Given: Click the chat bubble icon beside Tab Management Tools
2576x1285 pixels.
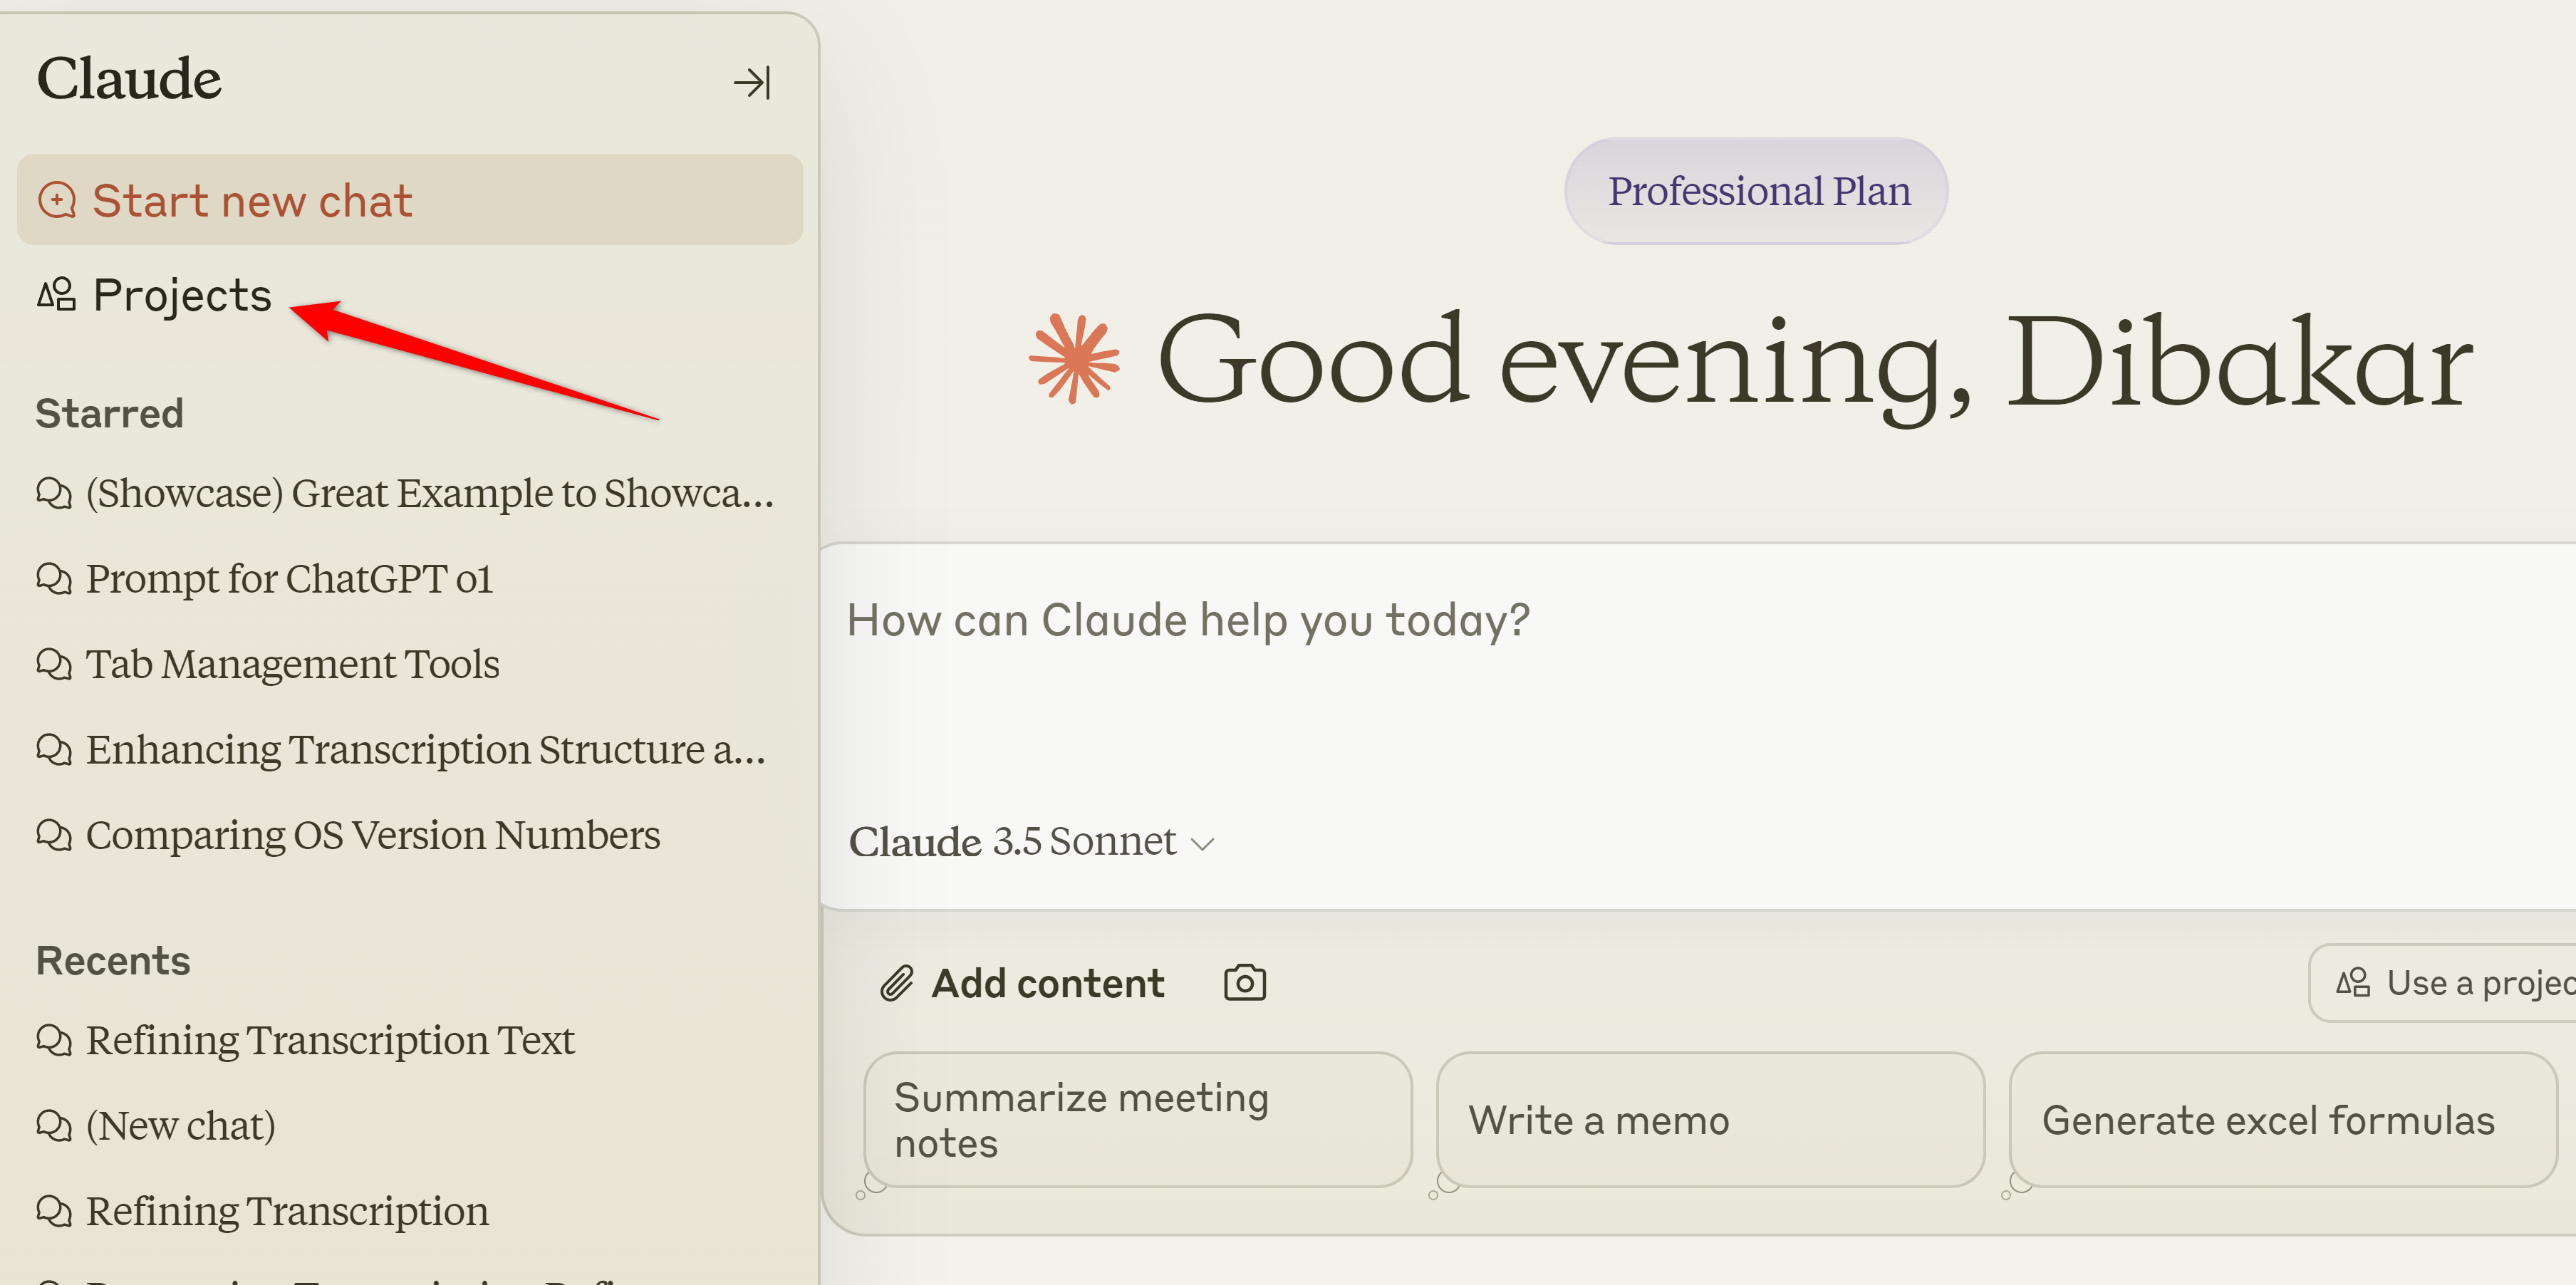Looking at the screenshot, I should pyautogui.click(x=55, y=663).
